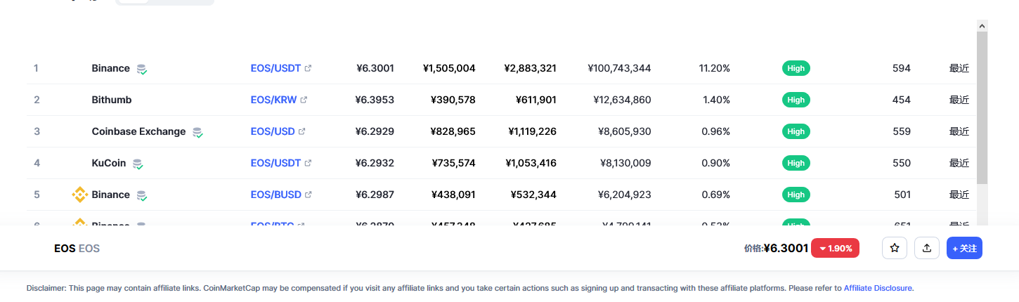Click the reserves icon next to KuCoin
Image resolution: width=1019 pixels, height=302 pixels.
(138, 164)
